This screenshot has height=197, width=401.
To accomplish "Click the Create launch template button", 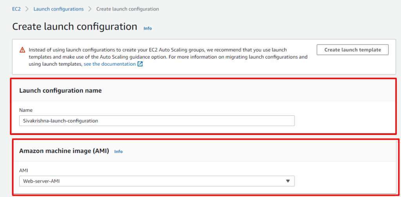I will coord(353,50).
